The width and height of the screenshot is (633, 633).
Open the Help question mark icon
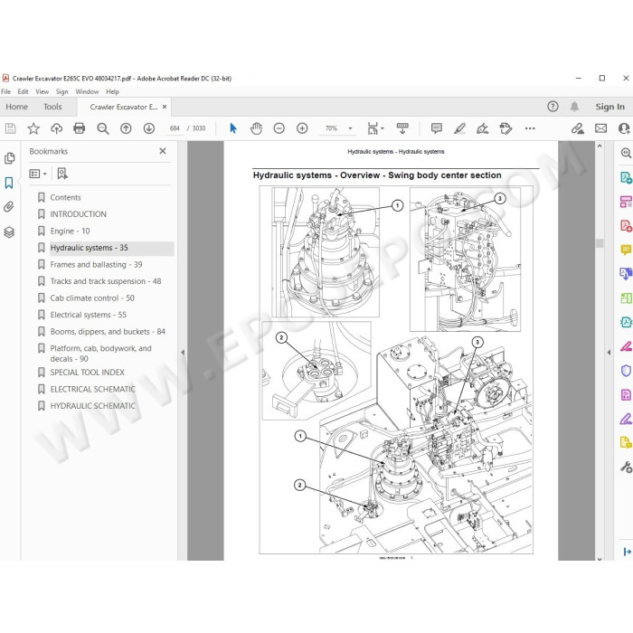click(553, 107)
